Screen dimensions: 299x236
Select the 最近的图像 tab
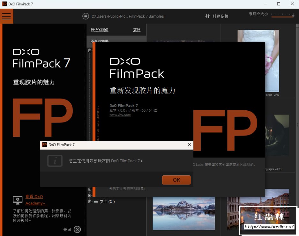coord(99,30)
